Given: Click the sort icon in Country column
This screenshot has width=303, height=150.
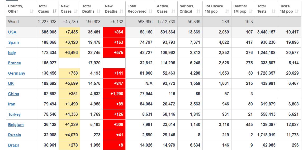Looking at the screenshot, I should click(32, 11).
